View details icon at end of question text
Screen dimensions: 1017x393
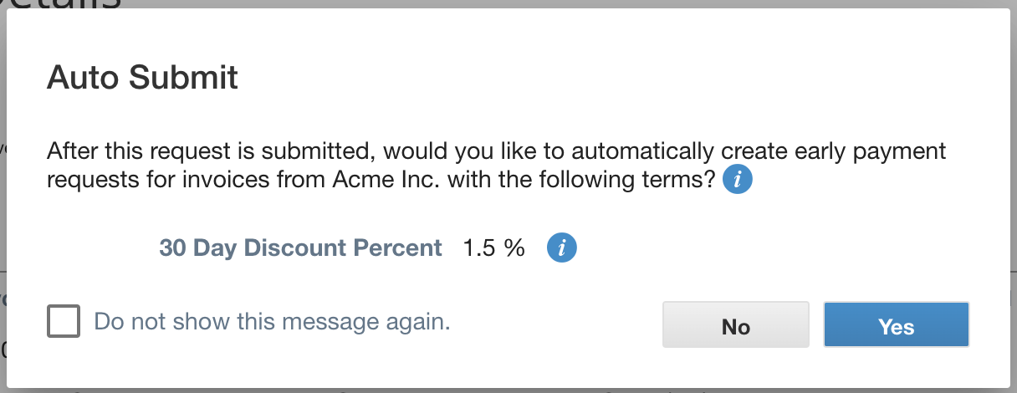coord(738,179)
